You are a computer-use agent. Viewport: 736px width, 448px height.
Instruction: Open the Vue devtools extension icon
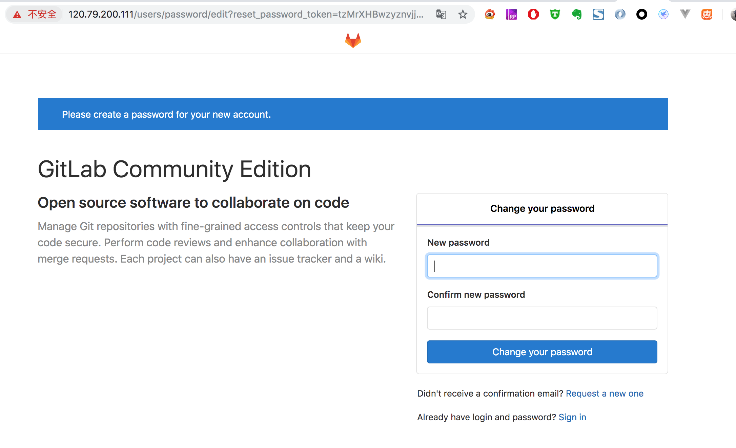(x=685, y=14)
